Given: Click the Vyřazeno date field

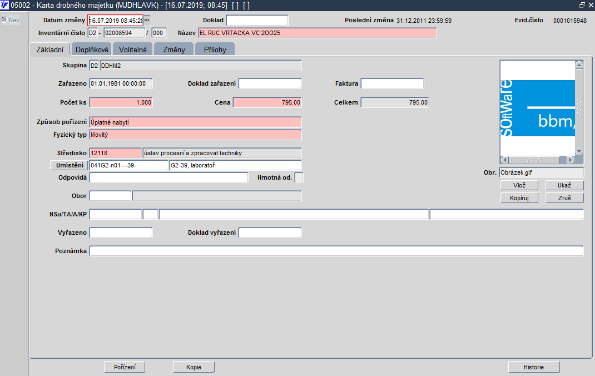Looking at the screenshot, I should [121, 232].
